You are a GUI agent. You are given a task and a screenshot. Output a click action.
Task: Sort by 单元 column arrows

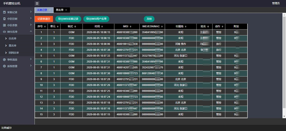[58, 26]
